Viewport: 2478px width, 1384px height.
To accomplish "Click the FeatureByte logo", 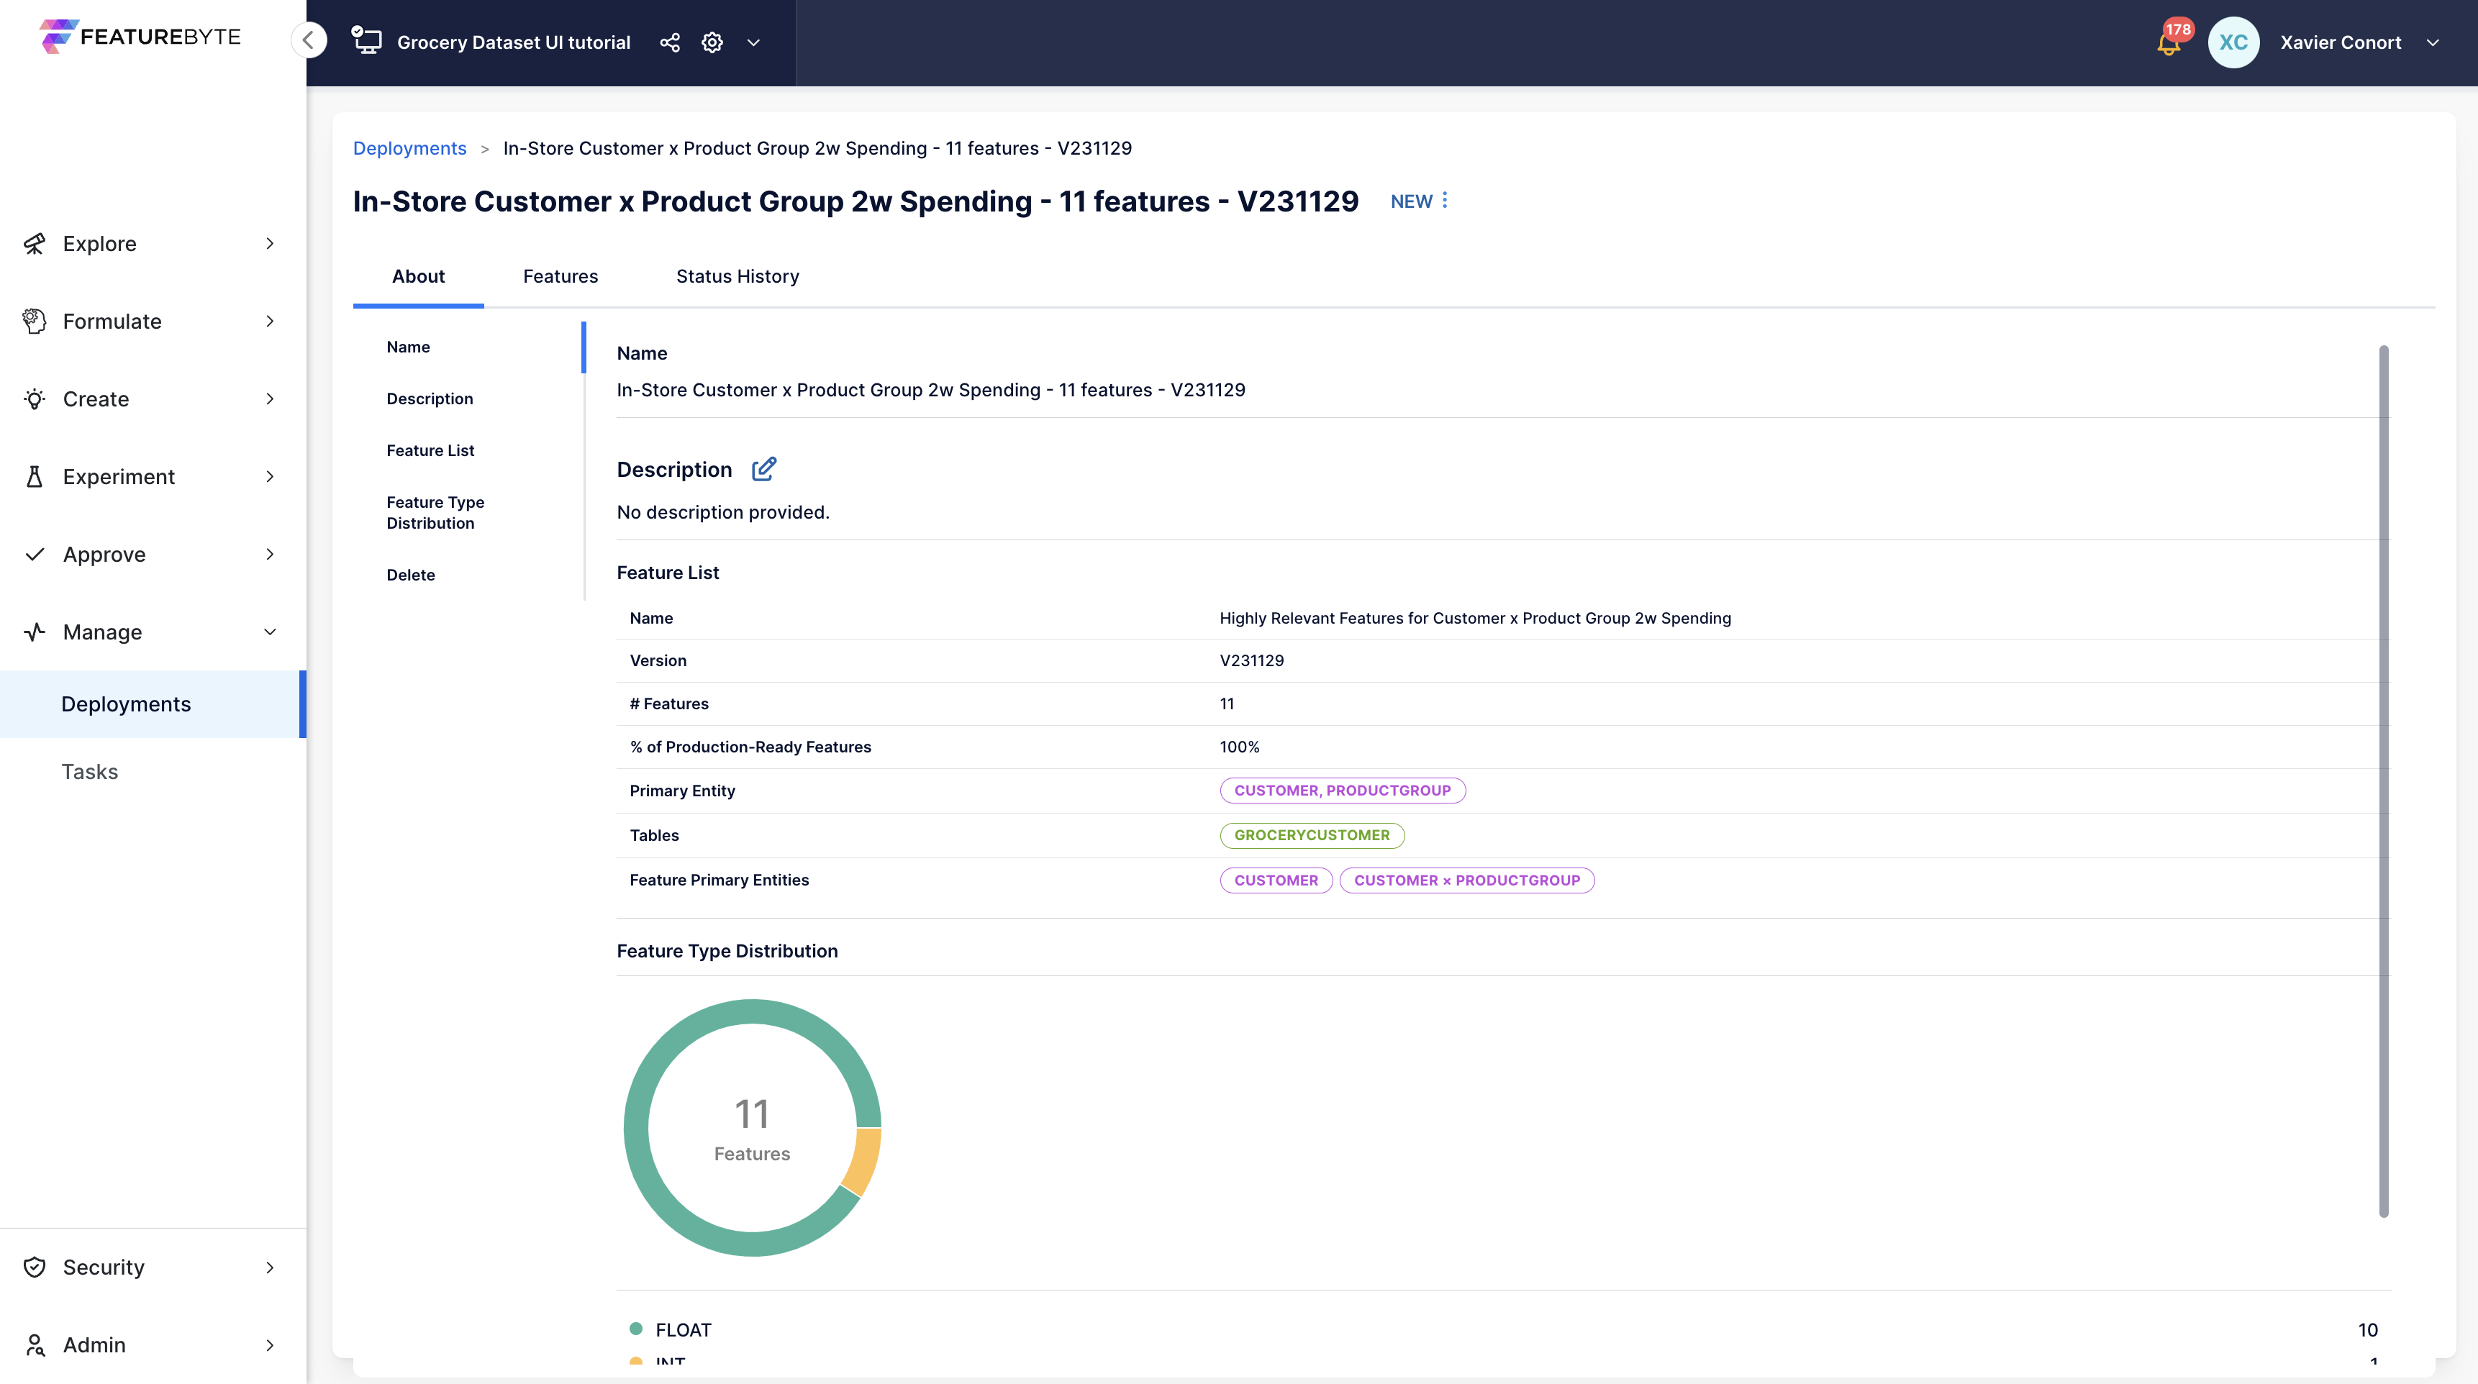I will 140,37.
